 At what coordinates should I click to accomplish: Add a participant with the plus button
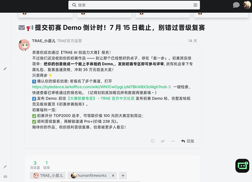pyautogui.click(x=123, y=175)
